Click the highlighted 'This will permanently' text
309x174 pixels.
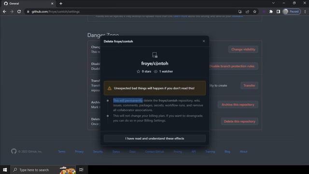(128, 101)
